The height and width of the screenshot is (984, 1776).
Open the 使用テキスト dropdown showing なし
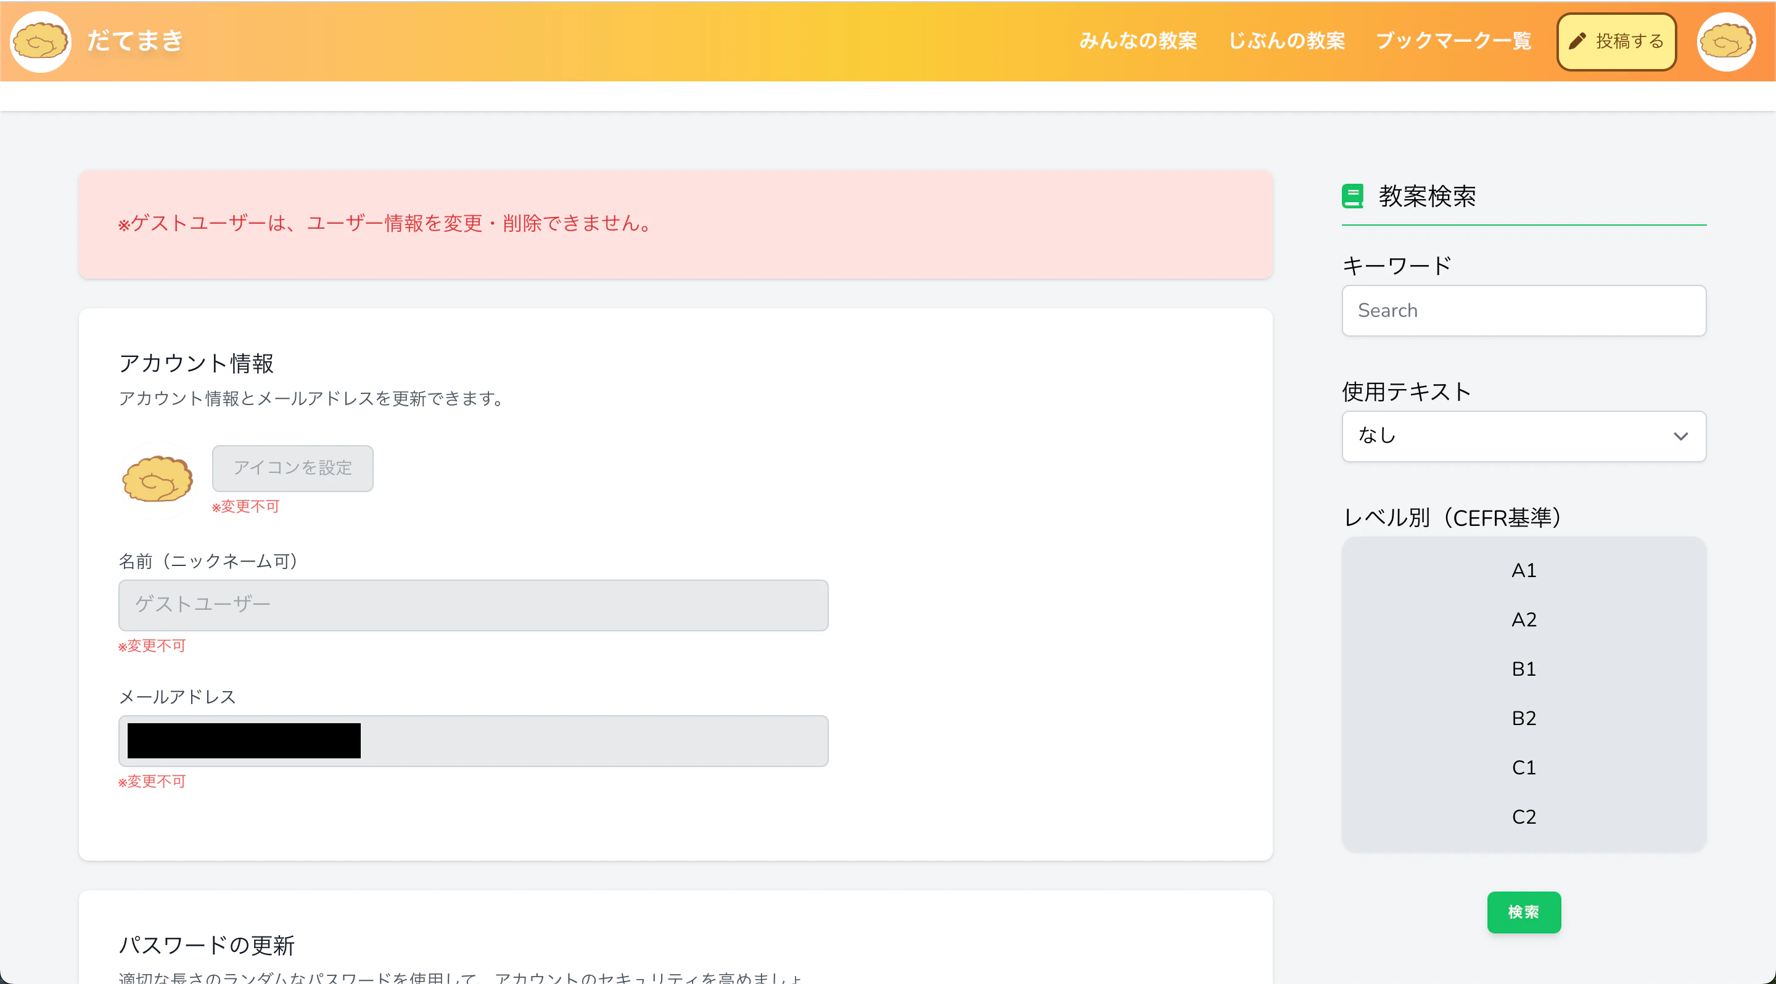1524,436
